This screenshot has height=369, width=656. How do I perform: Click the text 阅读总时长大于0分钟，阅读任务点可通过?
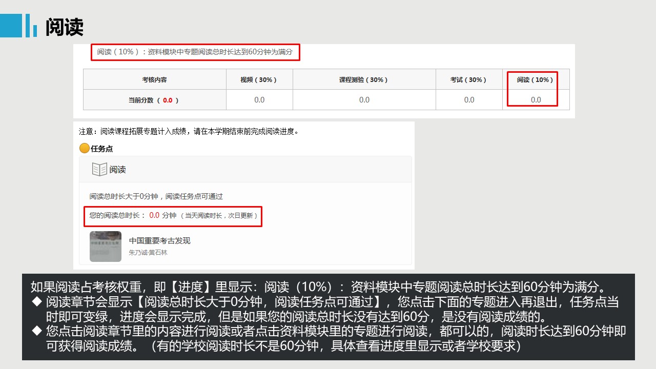(x=156, y=196)
